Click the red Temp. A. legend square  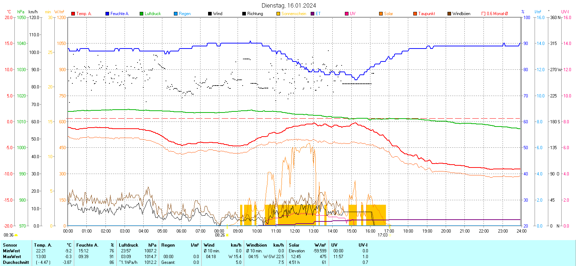click(x=73, y=14)
